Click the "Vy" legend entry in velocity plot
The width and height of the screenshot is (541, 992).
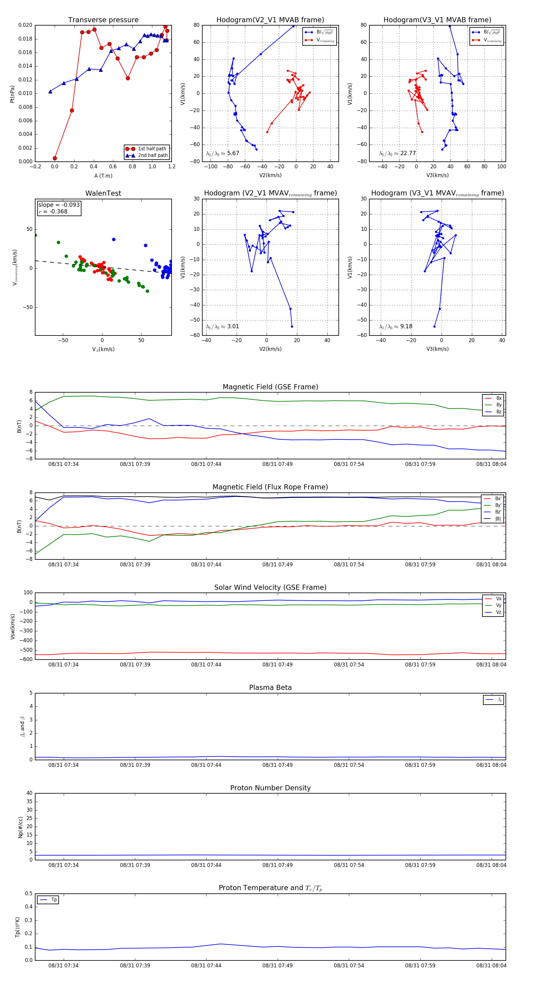point(493,605)
